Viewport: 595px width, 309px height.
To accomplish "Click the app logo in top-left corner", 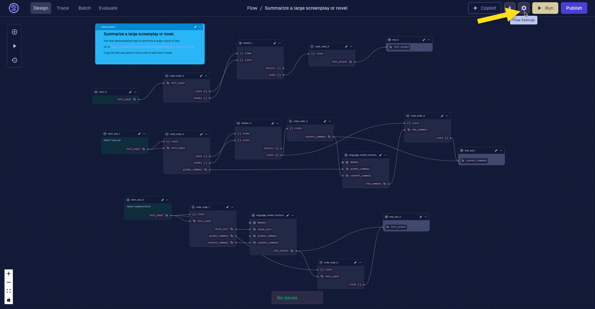I will (14, 8).
